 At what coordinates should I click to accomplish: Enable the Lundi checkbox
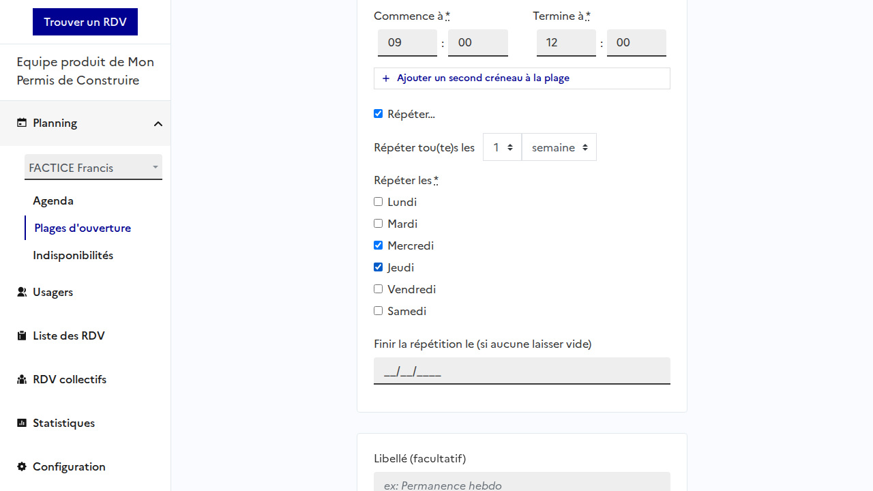379,202
